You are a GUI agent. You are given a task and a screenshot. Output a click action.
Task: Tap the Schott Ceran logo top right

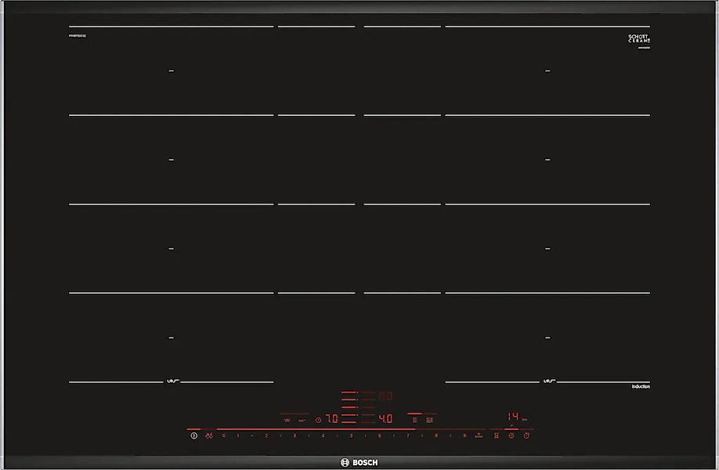(640, 39)
